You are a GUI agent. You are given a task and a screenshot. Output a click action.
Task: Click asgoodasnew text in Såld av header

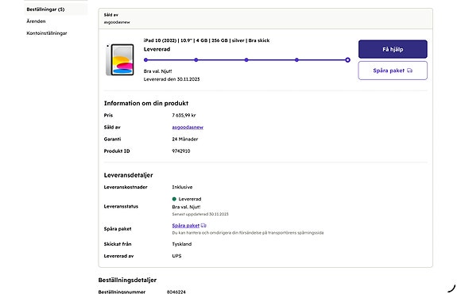click(117, 22)
